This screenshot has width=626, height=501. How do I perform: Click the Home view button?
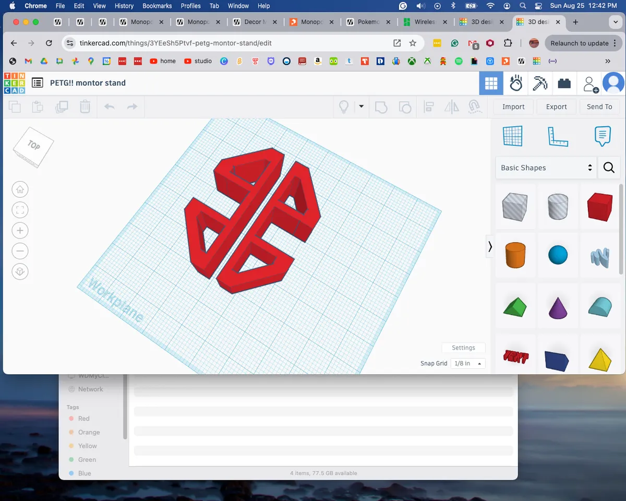click(x=20, y=189)
